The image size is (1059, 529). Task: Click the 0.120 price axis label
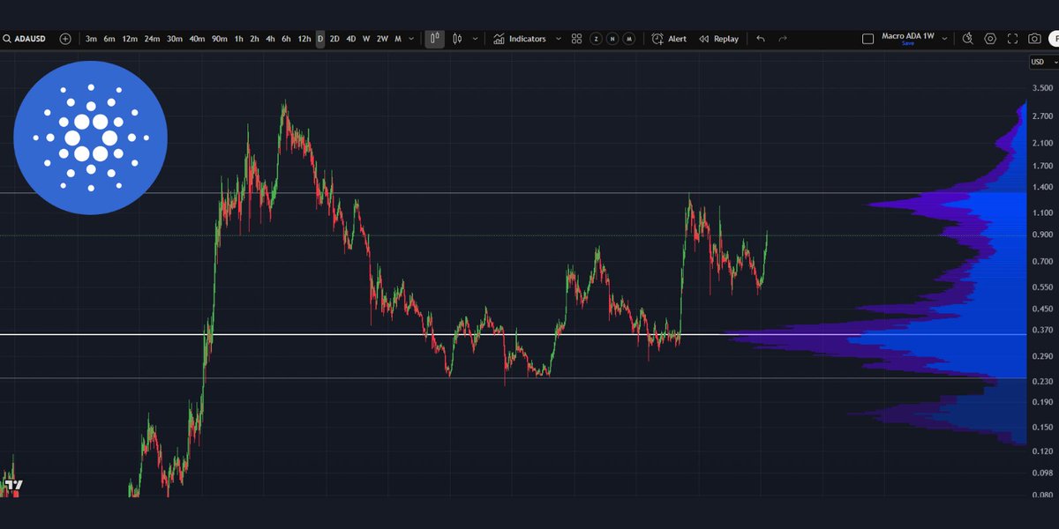[x=1042, y=451]
